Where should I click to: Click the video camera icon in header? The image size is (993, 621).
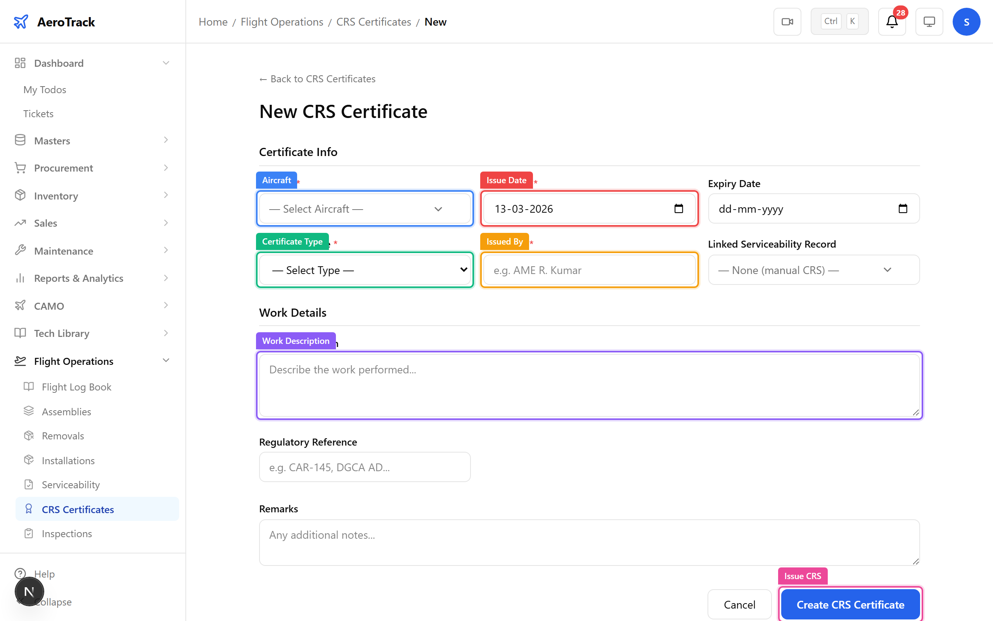click(x=787, y=21)
